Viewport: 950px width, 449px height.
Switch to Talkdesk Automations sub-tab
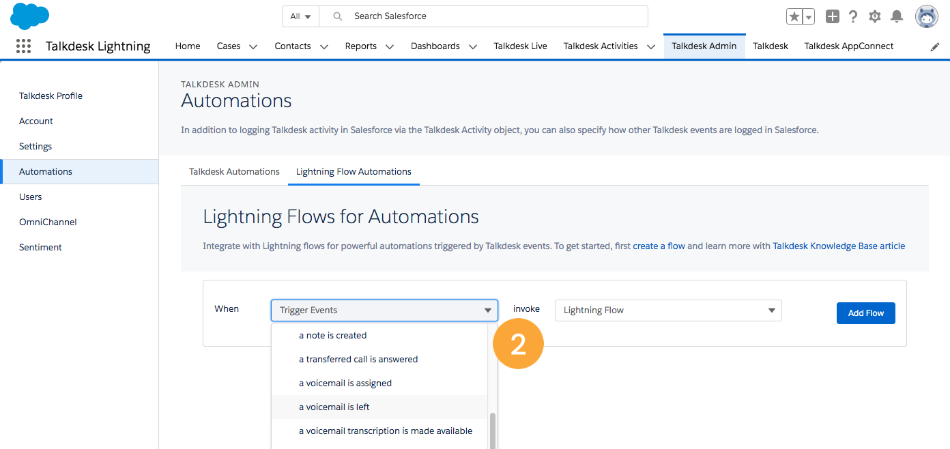point(234,172)
